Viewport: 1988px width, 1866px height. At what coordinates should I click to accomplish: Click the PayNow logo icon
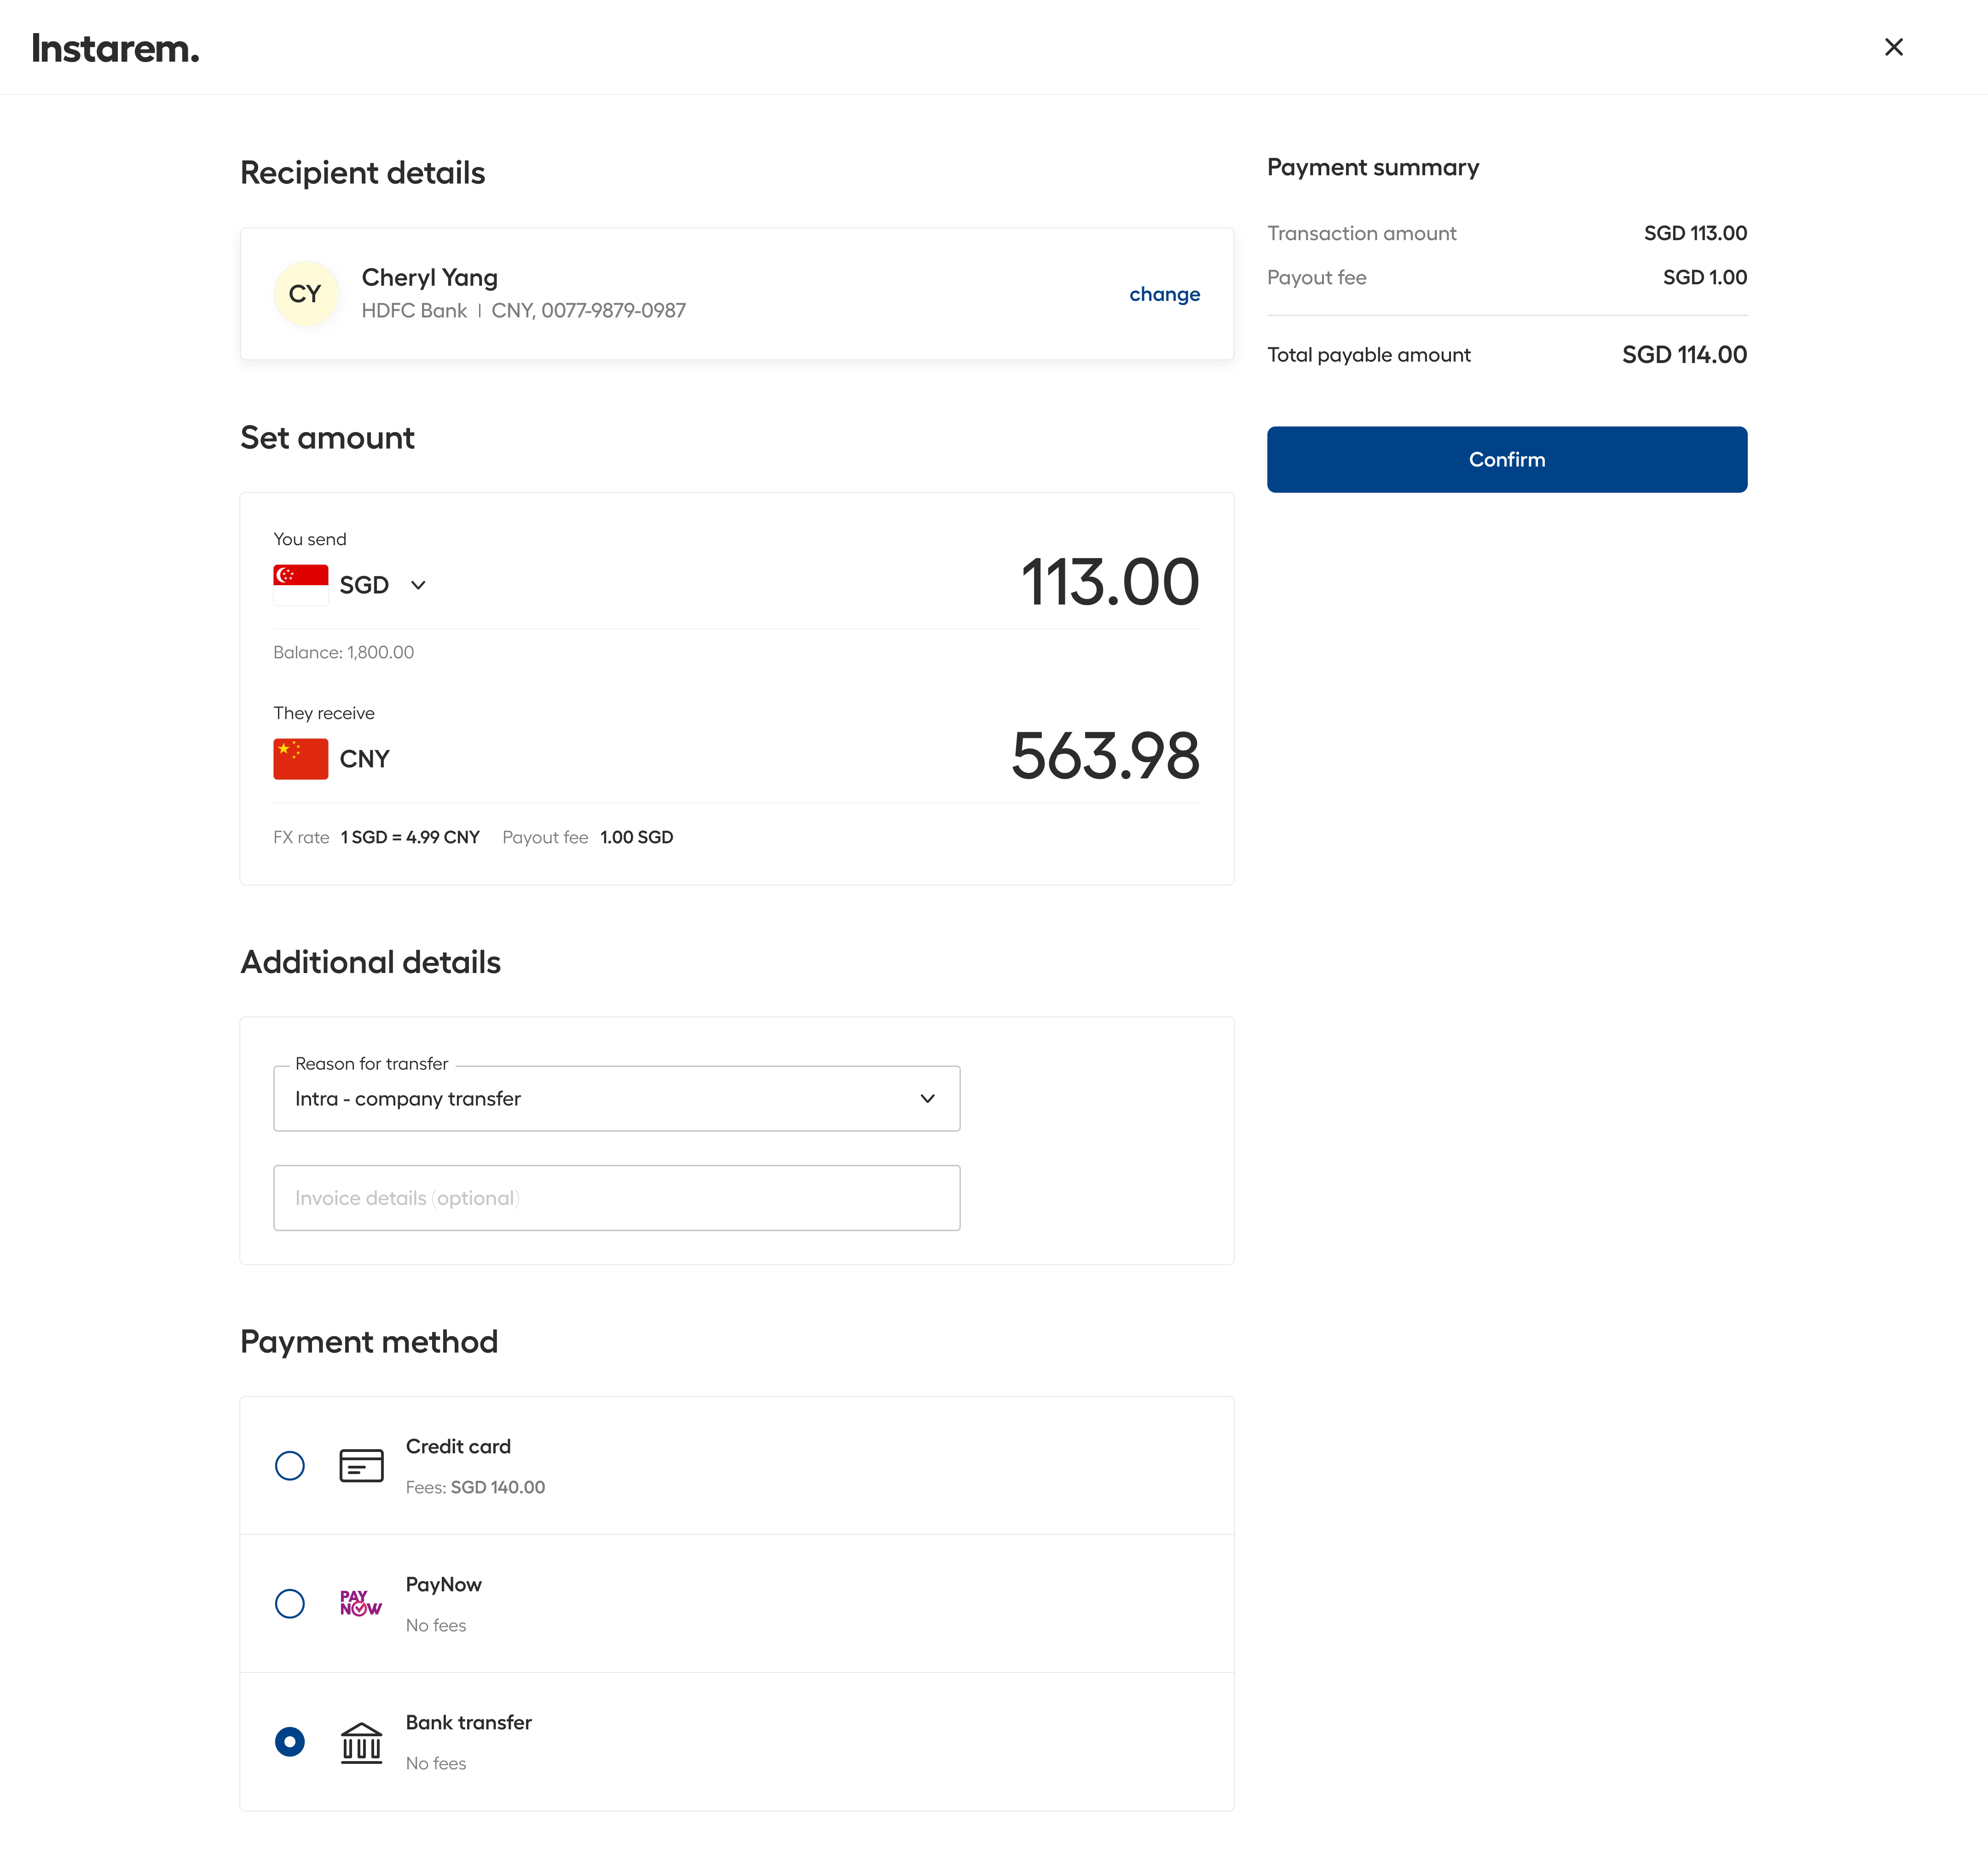pos(360,1603)
